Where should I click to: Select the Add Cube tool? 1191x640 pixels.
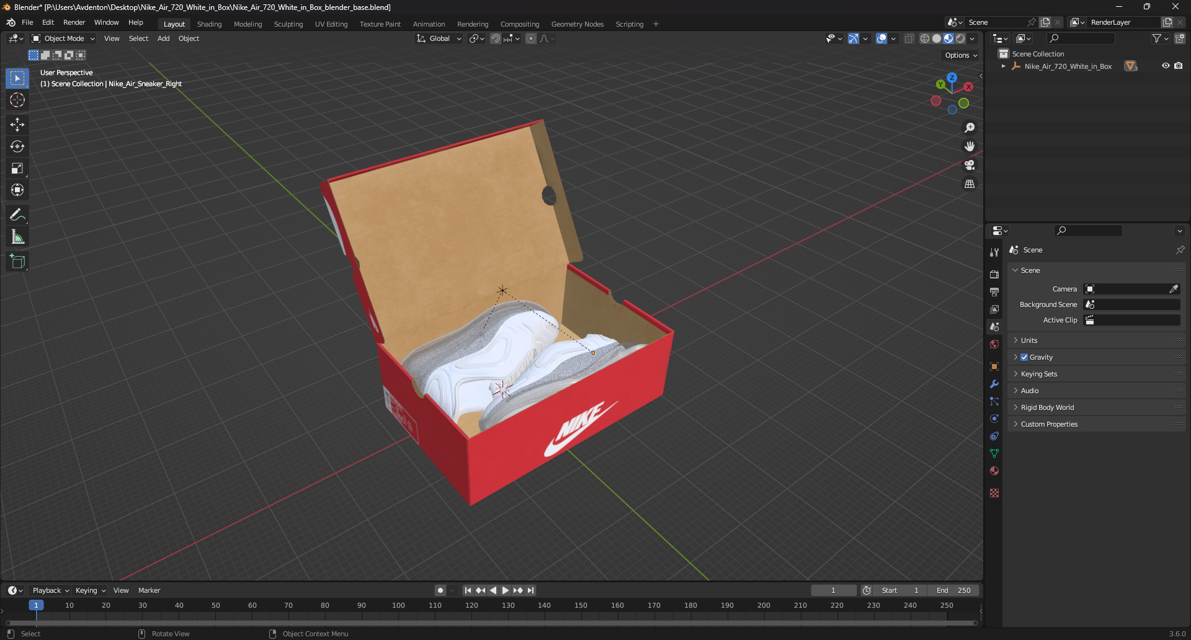(x=17, y=261)
